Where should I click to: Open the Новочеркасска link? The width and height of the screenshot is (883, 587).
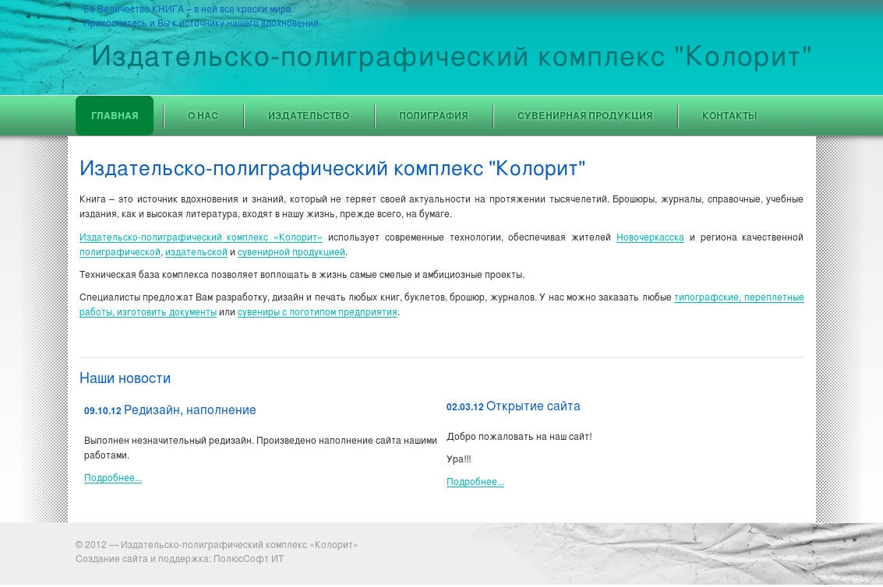click(650, 237)
